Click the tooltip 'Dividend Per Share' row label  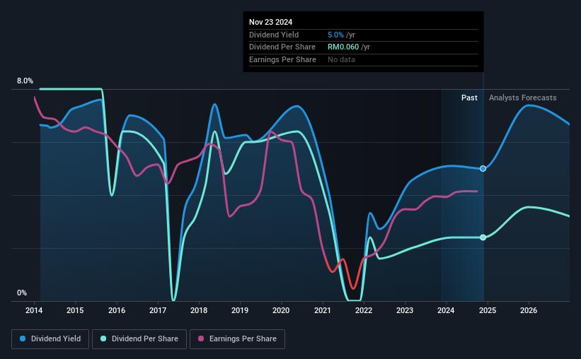coord(282,47)
